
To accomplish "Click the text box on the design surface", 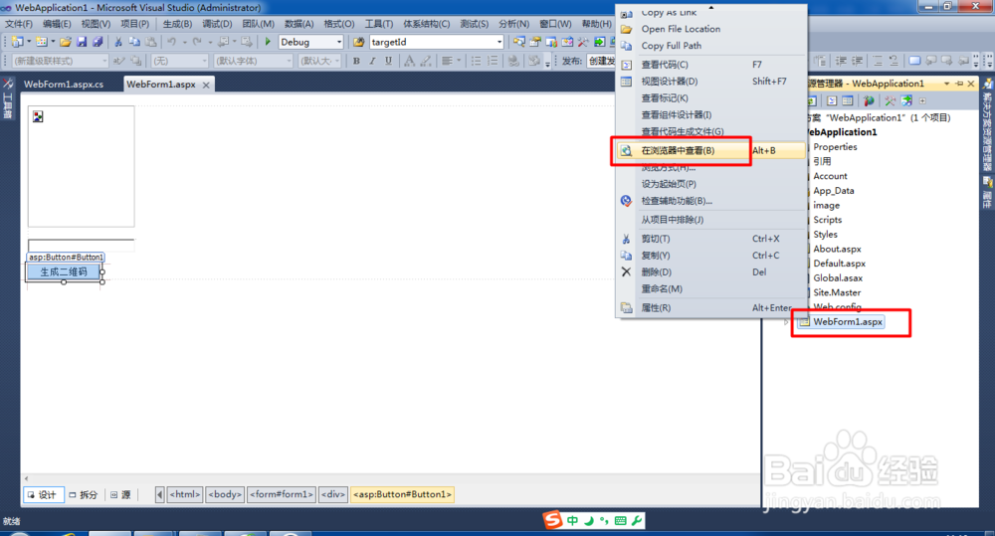I will tap(82, 245).
